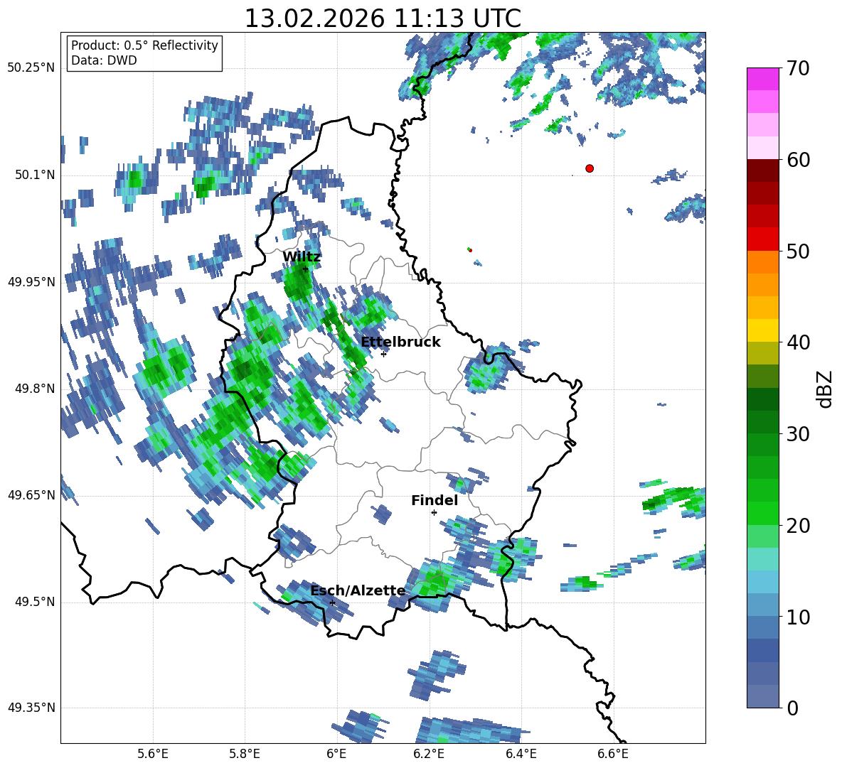Click the dark red colorbar swatch below 60
Viewport: 842px width, 768px height.
762,171
